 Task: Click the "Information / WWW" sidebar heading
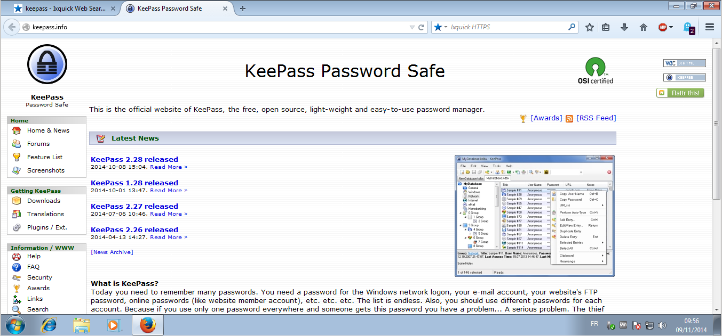tap(43, 248)
